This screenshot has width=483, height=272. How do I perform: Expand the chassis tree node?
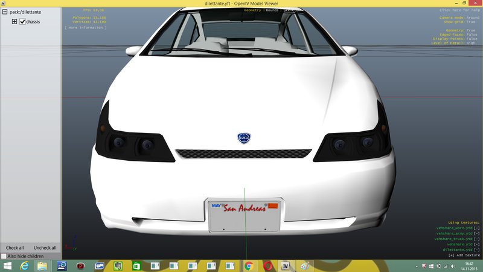pos(14,22)
